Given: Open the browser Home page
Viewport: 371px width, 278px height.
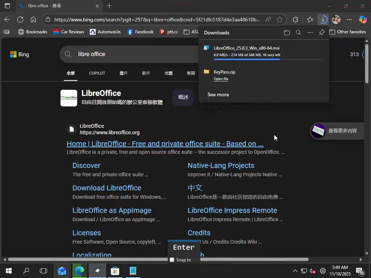Looking at the screenshot, I should 33,20.
